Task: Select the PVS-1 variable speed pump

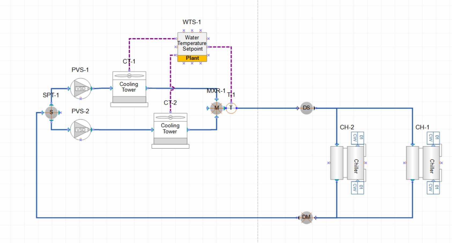Action: (x=80, y=89)
